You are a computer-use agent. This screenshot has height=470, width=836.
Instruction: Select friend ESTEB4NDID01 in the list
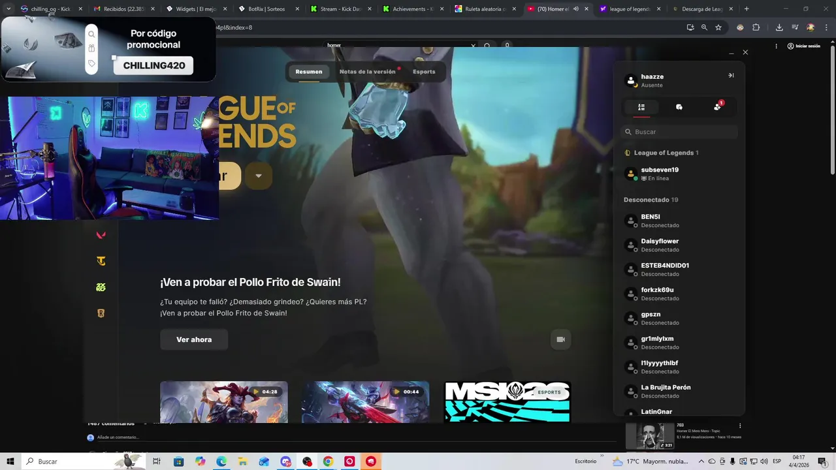(x=679, y=270)
